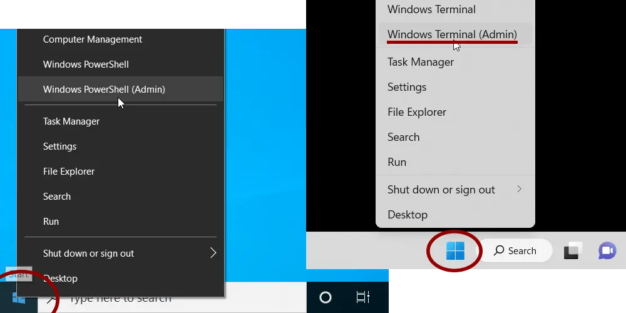626x313 pixels.
Task: Launch Windows PowerShell without Admin in the dark menu
Action: (x=121, y=64)
